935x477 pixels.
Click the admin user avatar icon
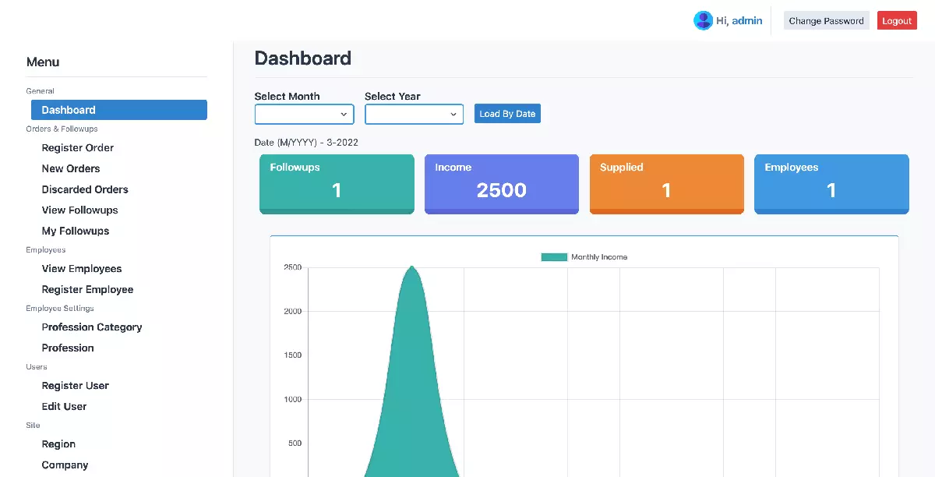pyautogui.click(x=703, y=21)
